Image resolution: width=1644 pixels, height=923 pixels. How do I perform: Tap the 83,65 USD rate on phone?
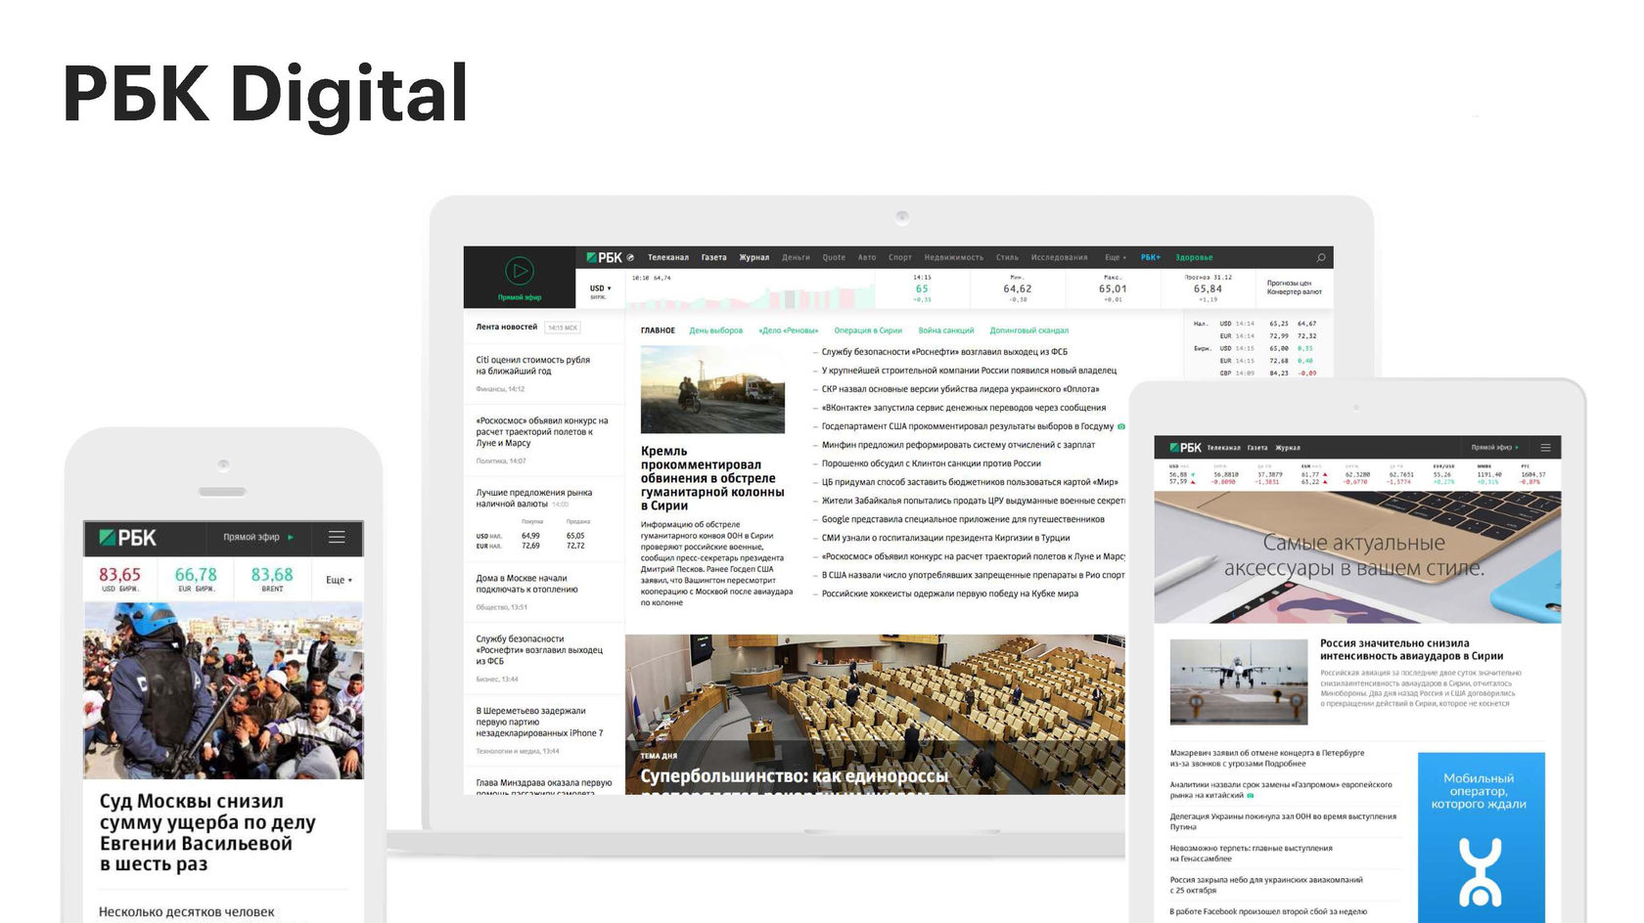(119, 575)
